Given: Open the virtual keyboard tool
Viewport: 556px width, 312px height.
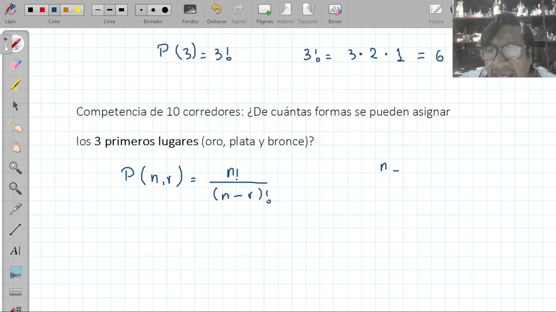Looking at the screenshot, I should pyautogui.click(x=16, y=292).
